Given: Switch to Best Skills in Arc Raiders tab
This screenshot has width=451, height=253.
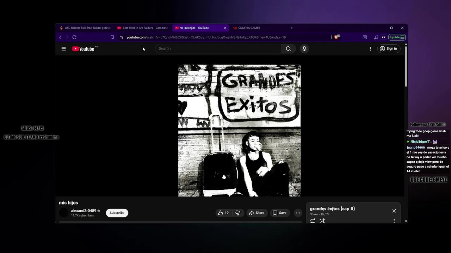Looking at the screenshot, I should [143, 28].
